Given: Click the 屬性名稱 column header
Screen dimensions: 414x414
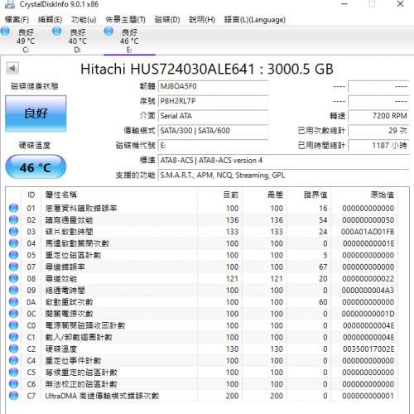Looking at the screenshot, I should click(x=119, y=195).
